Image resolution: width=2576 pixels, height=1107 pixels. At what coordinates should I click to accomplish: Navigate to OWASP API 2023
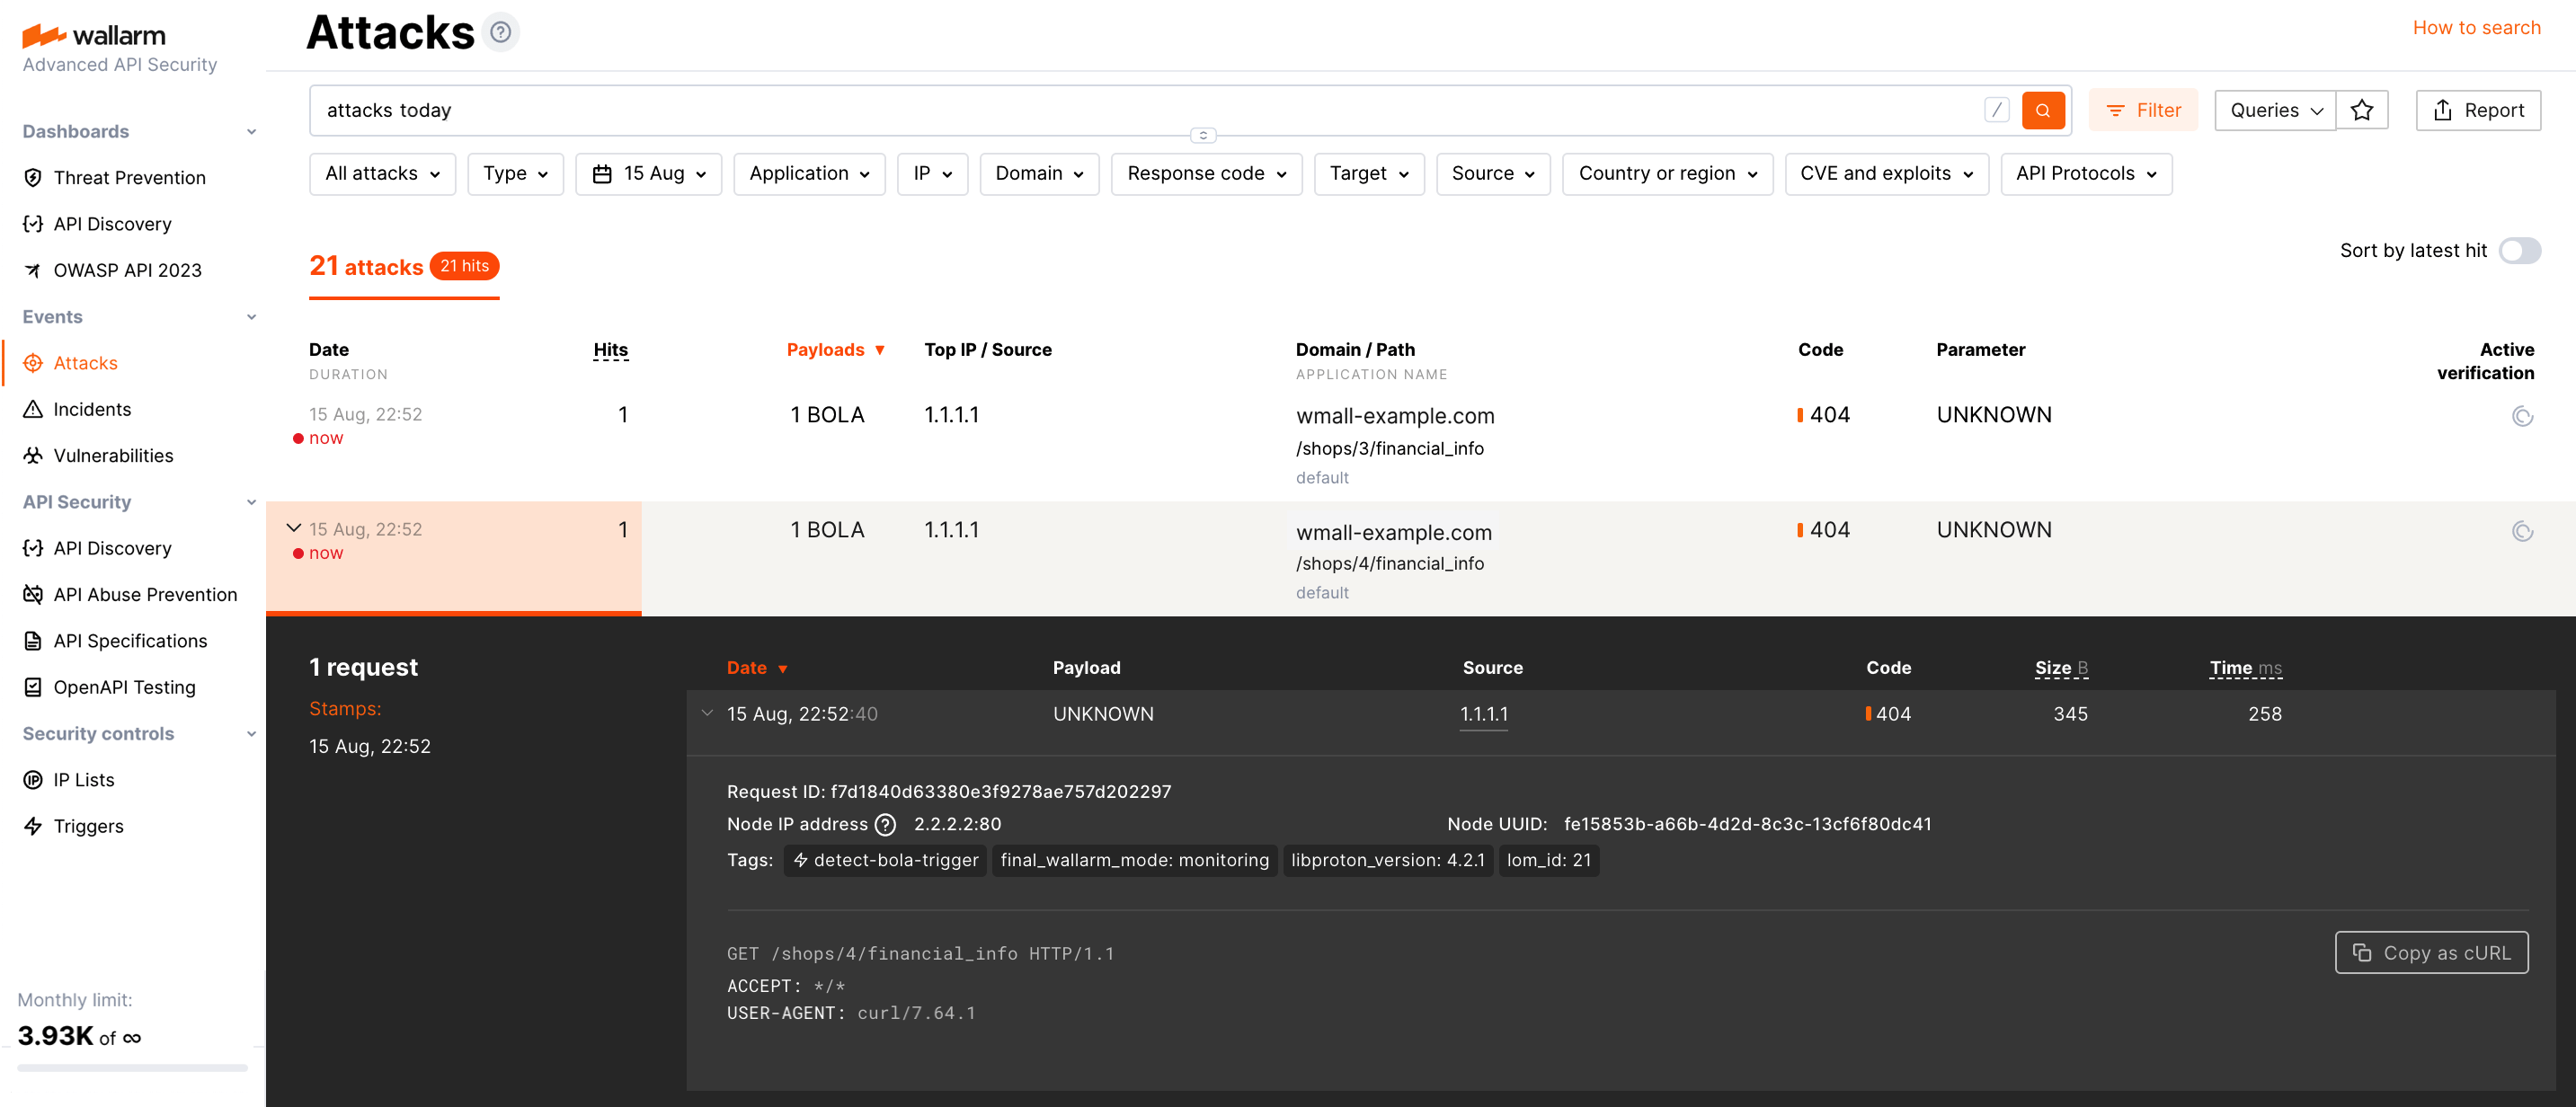click(x=128, y=269)
